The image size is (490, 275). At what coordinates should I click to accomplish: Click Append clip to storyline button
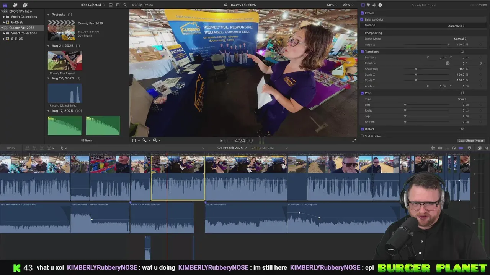pyautogui.click(x=41, y=148)
